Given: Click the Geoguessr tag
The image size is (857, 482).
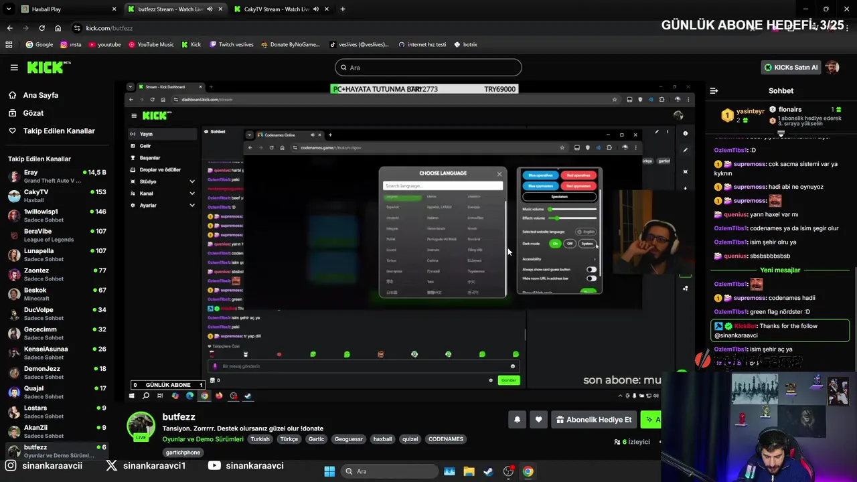Looking at the screenshot, I should click(349, 439).
